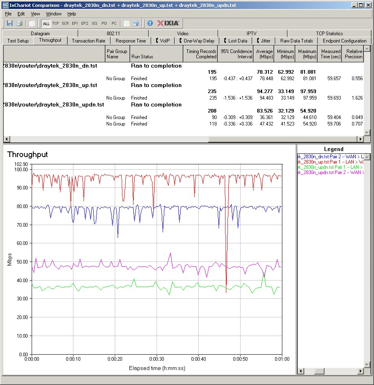Click the legend scroll-right arrow
Screen dimensions: 374x385
coord(361,371)
